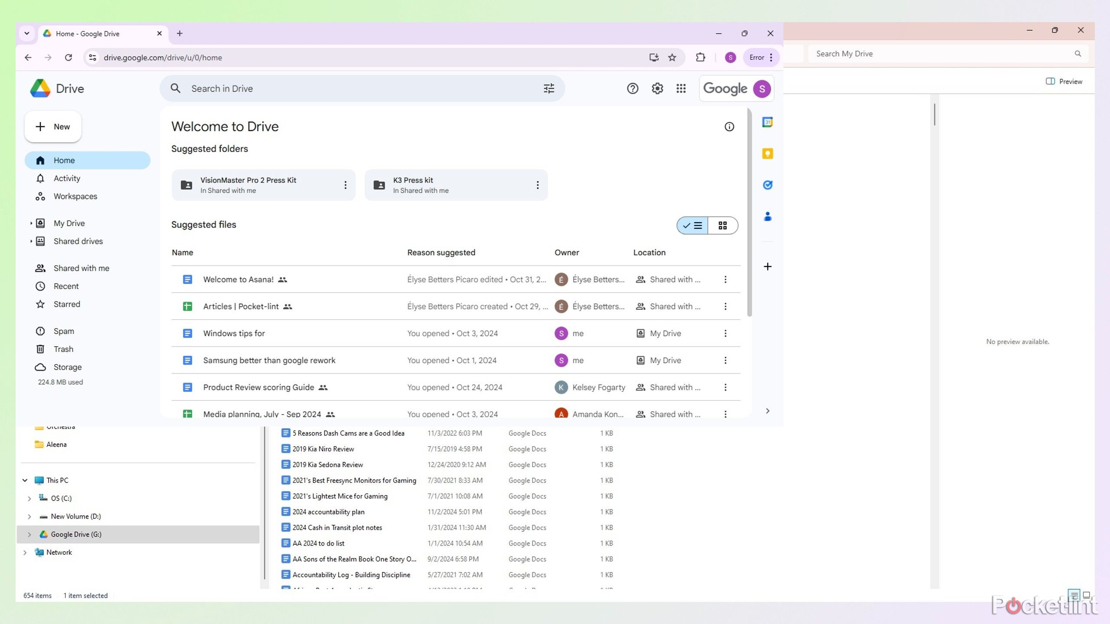Open advanced search filter options icon
The width and height of the screenshot is (1110, 624).
(x=549, y=88)
